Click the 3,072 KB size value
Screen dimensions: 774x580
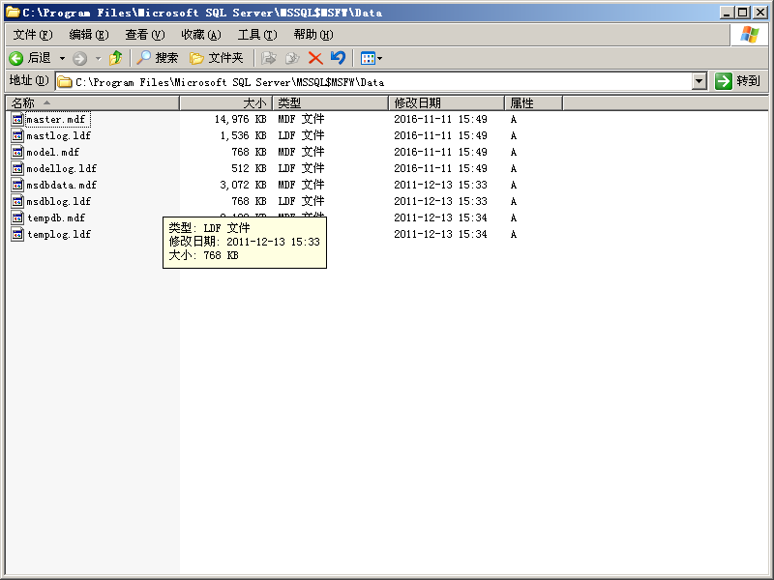[244, 185]
